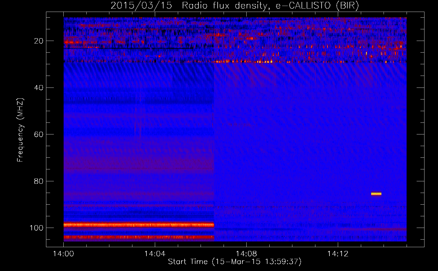Click the 40 frequency tick label
The height and width of the screenshot is (271, 438).
tap(39, 88)
